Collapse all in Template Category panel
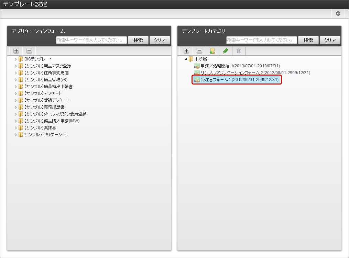 tap(199, 51)
